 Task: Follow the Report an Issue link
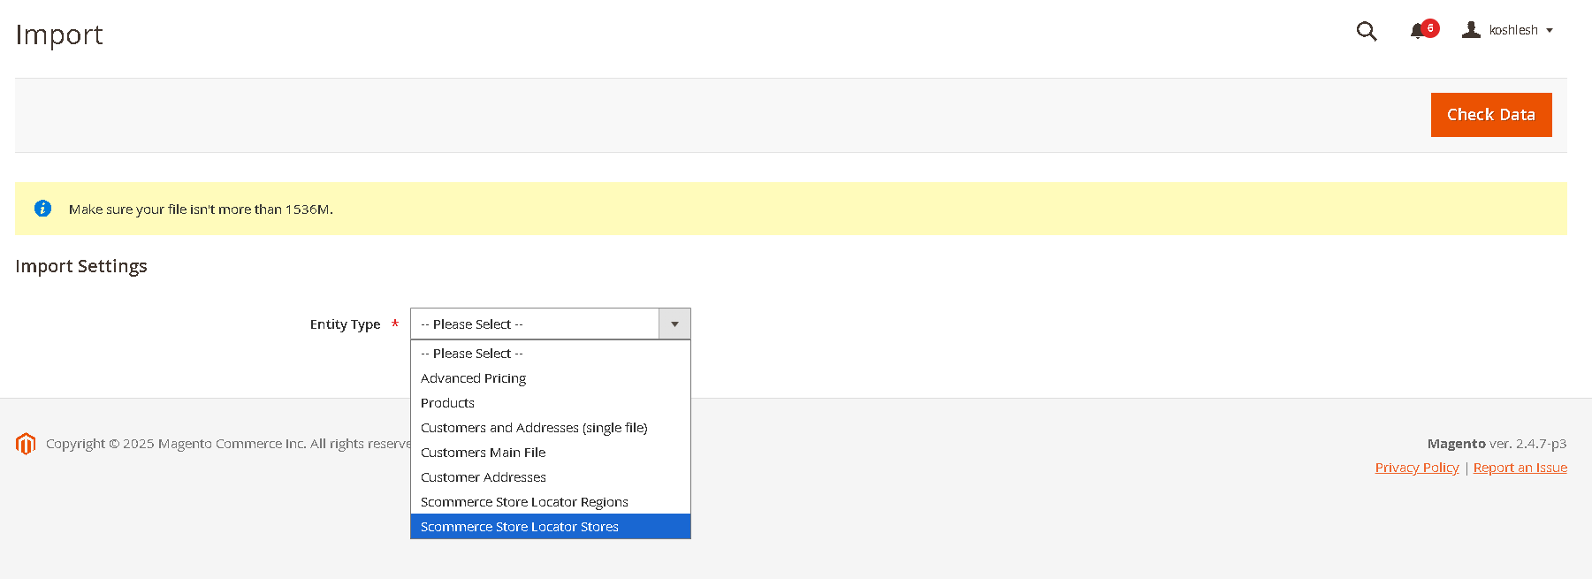(x=1520, y=468)
